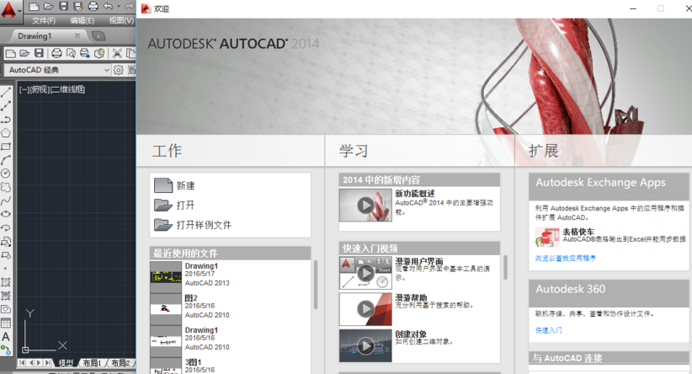This screenshot has height=374, width=692.
Task: Open recent file Drawing1 (AutoCAD 2010)
Action: point(232,339)
